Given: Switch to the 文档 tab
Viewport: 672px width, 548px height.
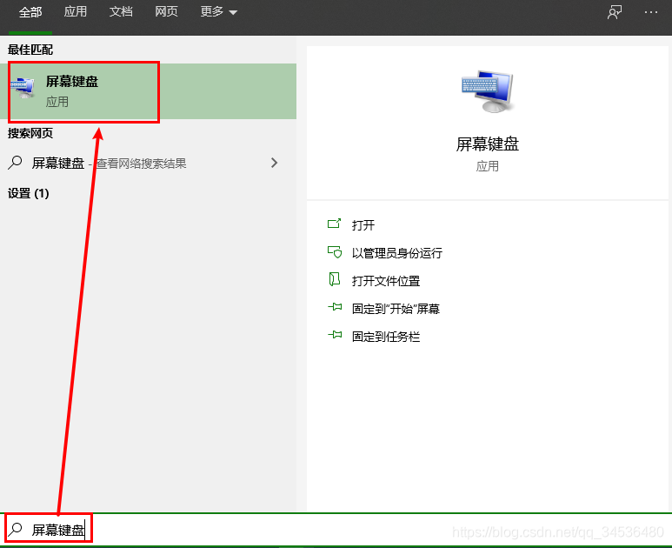Looking at the screenshot, I should coord(121,11).
